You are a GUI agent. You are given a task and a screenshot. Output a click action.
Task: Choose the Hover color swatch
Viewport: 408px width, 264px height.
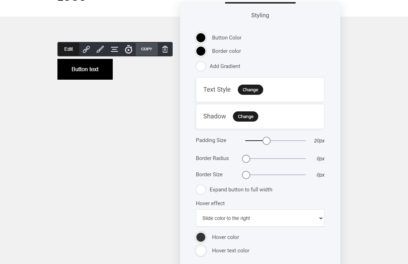pyautogui.click(x=201, y=237)
